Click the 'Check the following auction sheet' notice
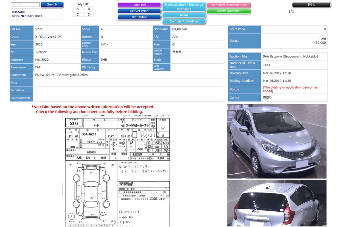The image size is (341, 227). pyautogui.click(x=90, y=112)
